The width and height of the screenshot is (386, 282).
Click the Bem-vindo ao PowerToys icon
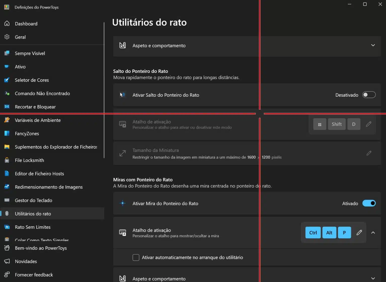point(7,248)
